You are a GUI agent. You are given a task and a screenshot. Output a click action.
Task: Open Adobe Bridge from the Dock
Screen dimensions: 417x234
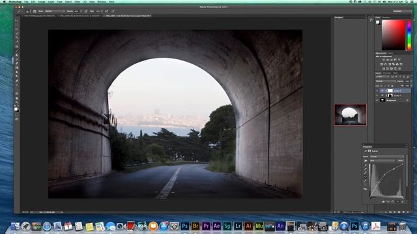195,226
